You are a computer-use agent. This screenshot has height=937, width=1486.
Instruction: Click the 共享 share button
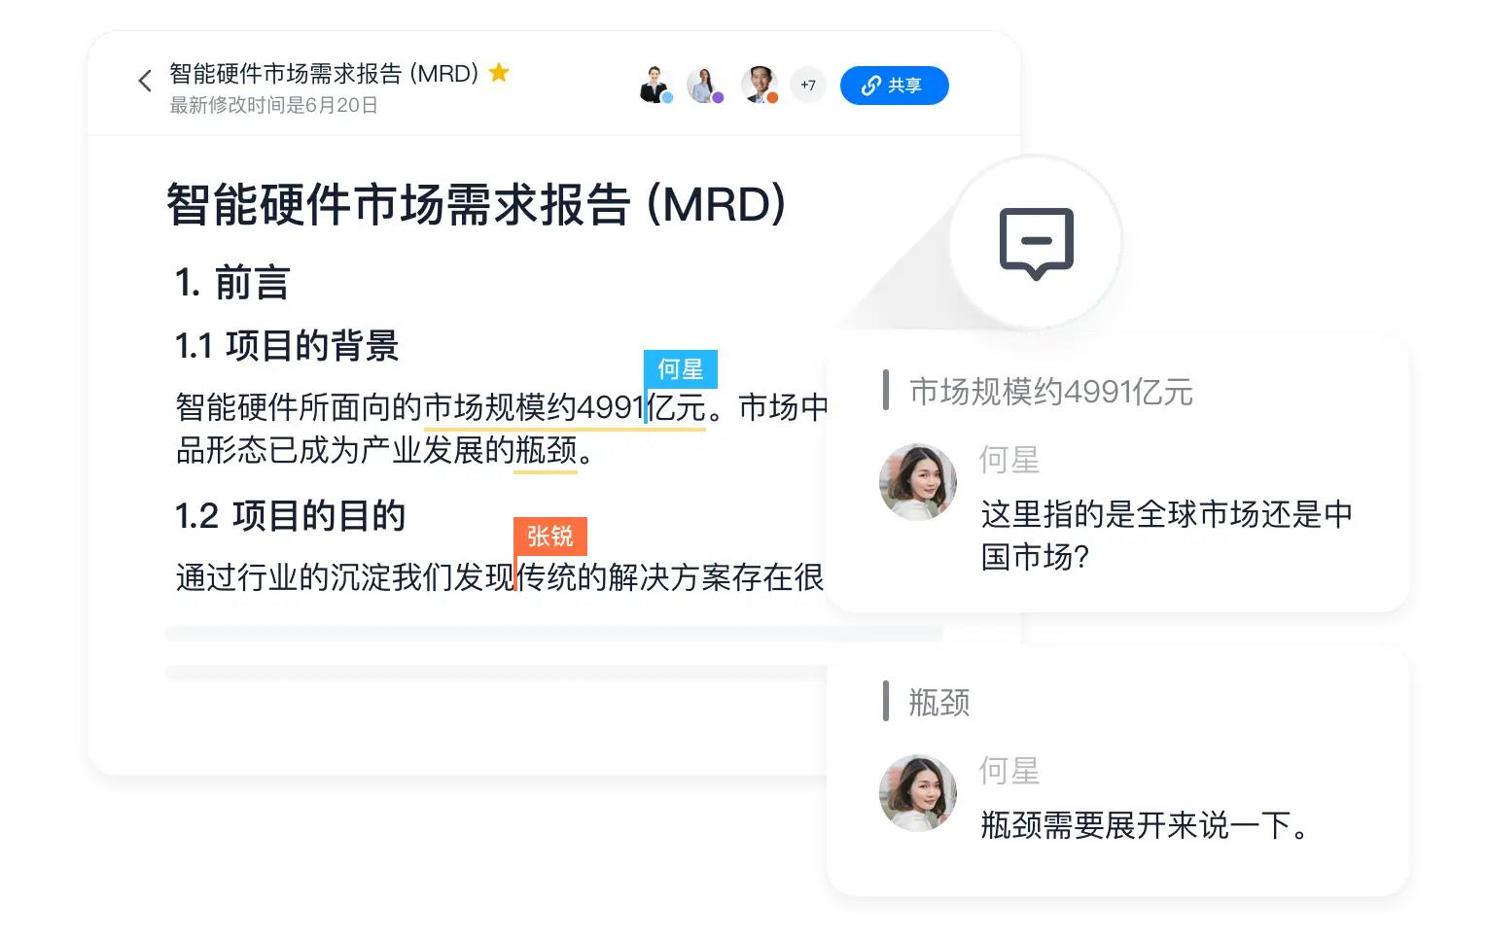click(894, 86)
